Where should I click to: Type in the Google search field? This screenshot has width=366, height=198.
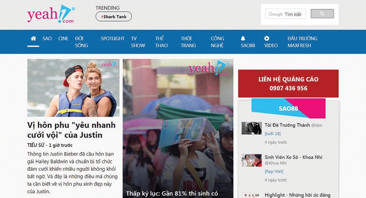point(286,14)
